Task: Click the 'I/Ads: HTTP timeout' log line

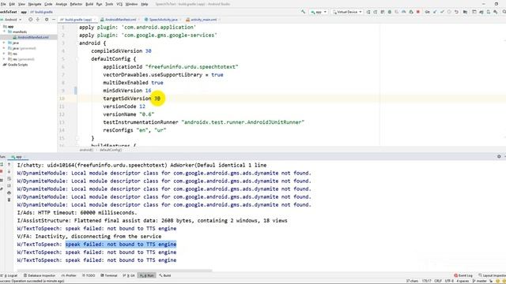Action: point(77,212)
